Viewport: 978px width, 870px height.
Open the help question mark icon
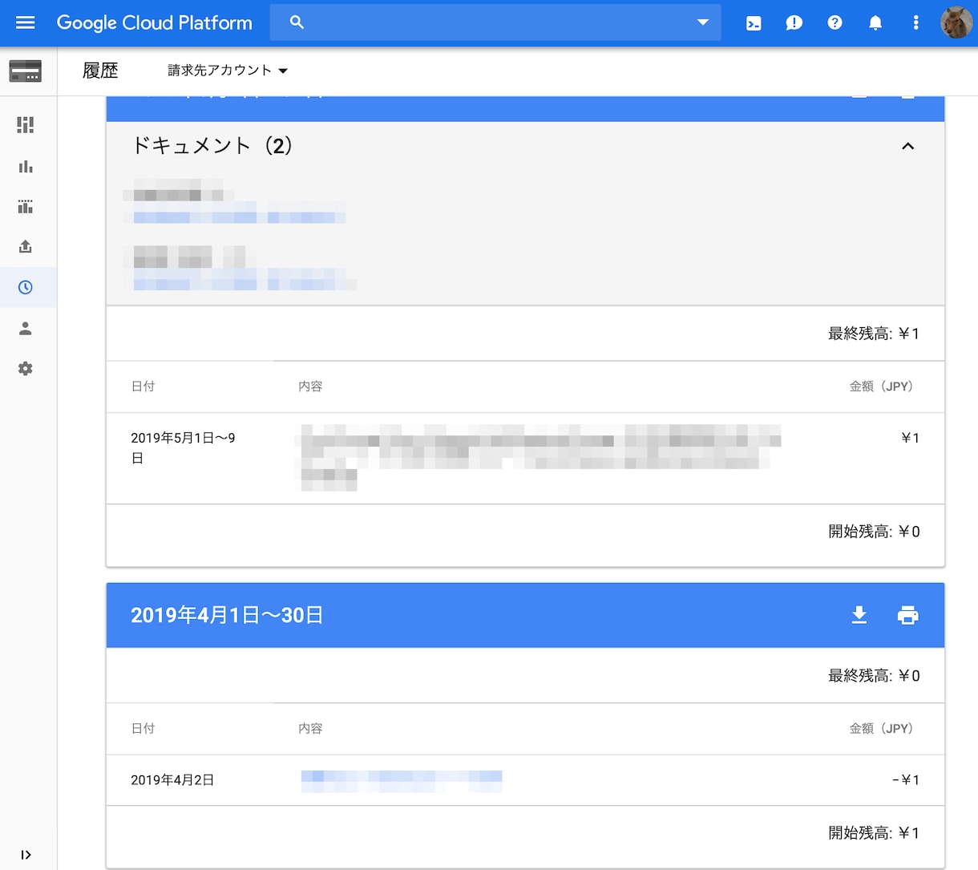835,22
